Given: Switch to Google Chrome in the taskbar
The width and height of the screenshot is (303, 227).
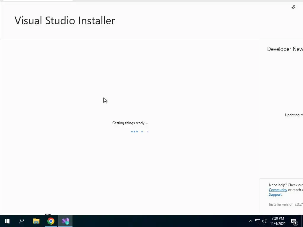Looking at the screenshot, I should coord(51,221).
